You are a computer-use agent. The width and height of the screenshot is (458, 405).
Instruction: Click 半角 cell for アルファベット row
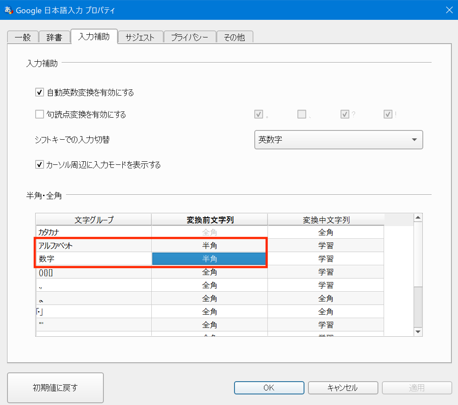pyautogui.click(x=209, y=245)
